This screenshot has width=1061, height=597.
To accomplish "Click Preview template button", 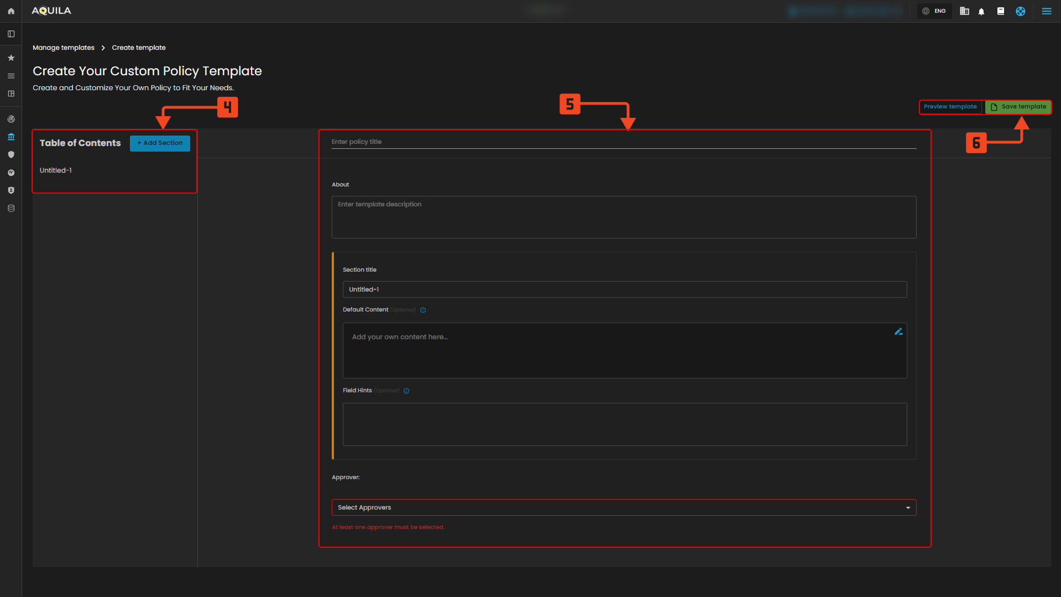I will [950, 107].
